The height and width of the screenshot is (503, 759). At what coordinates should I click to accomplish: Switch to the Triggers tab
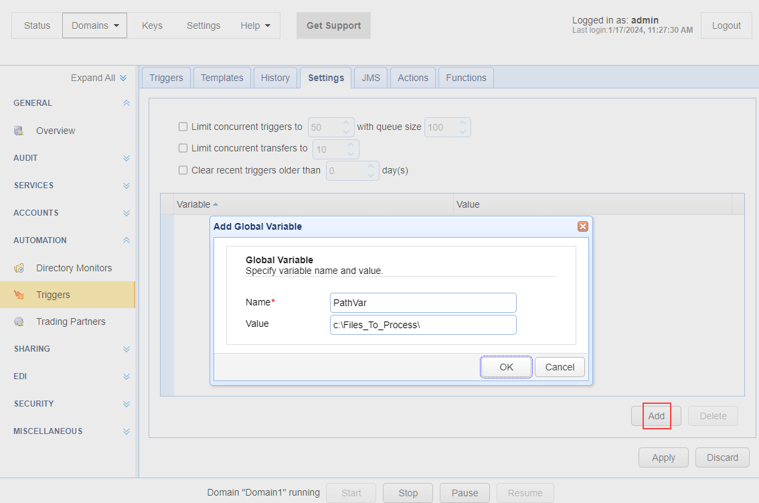[x=166, y=78]
